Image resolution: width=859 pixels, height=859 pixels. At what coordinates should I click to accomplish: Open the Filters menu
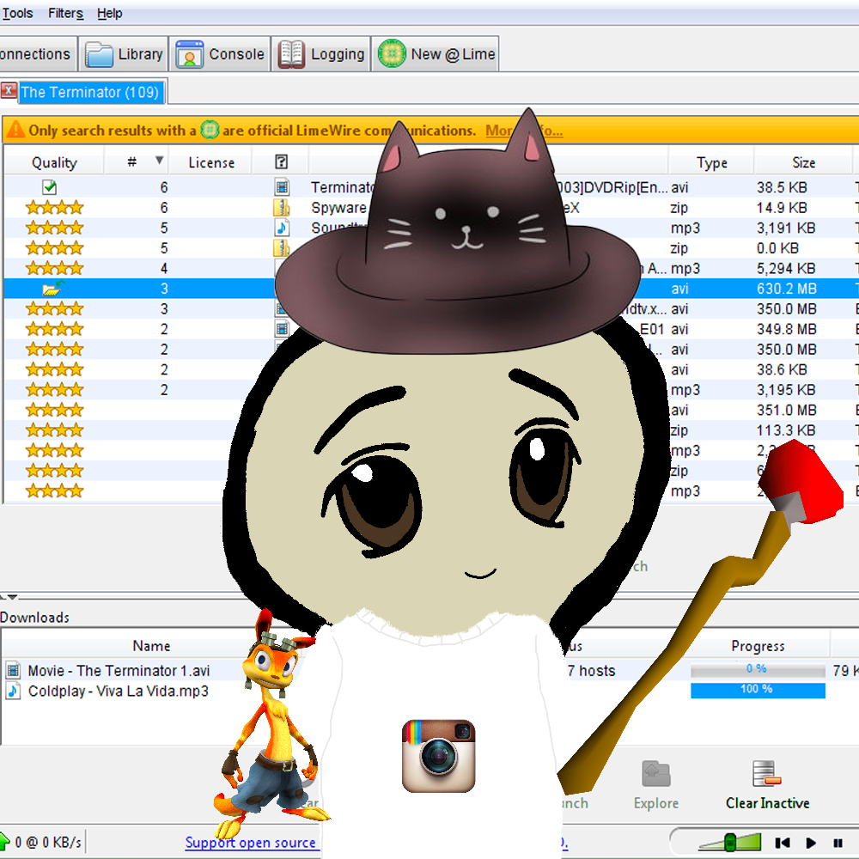pos(66,13)
